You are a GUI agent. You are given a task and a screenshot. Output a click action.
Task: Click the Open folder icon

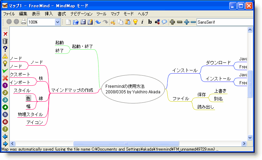click(x=76, y=22)
